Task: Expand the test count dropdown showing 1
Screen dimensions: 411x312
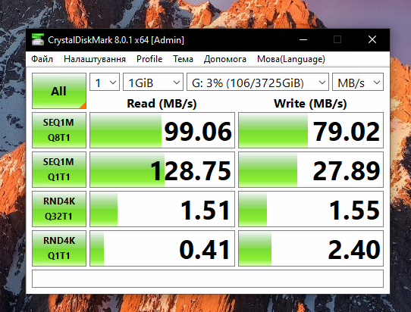Action: tap(105, 82)
